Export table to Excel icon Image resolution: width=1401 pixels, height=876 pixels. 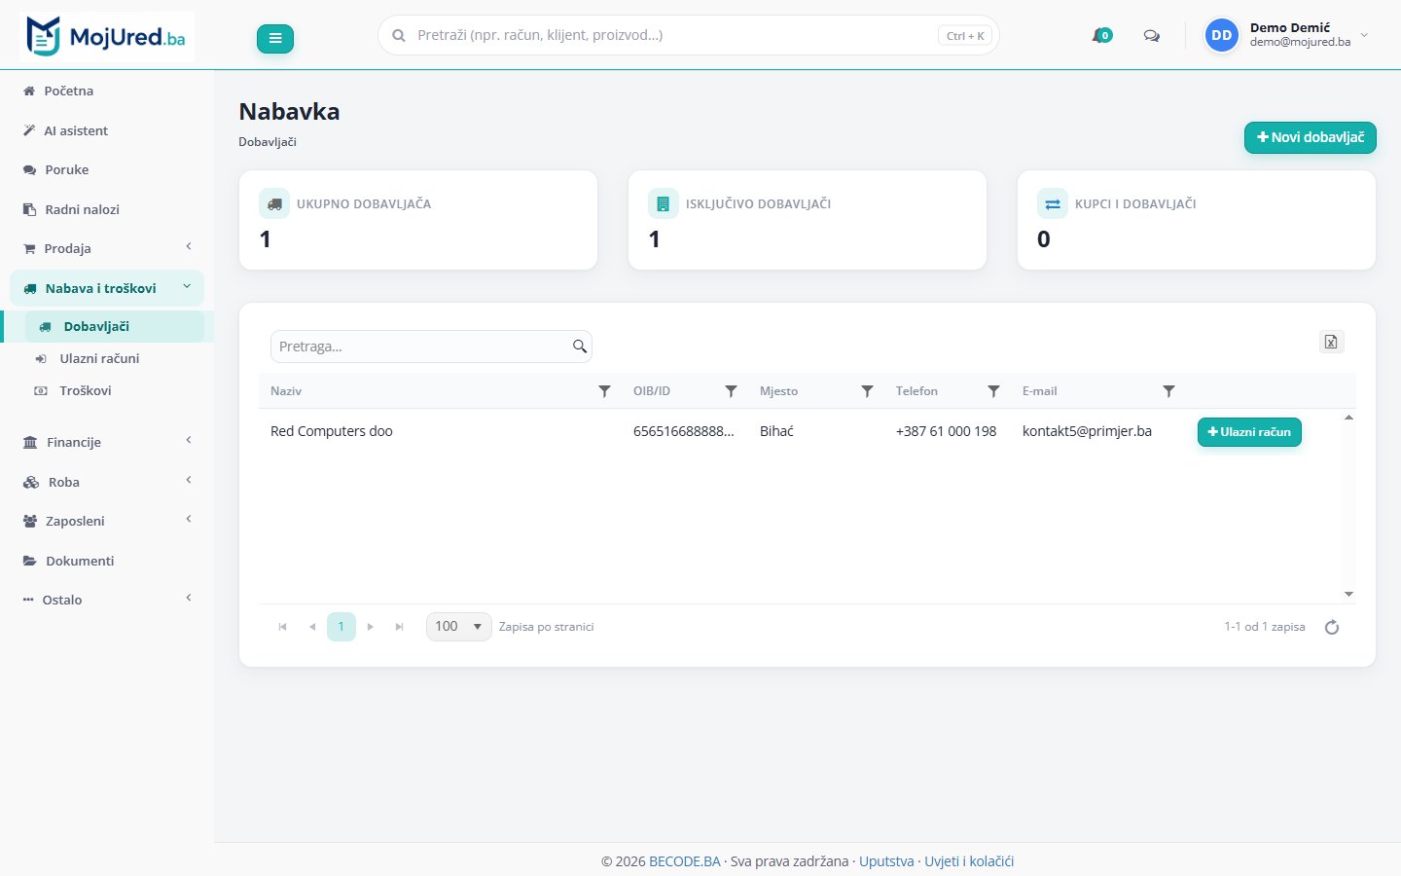1331,342
